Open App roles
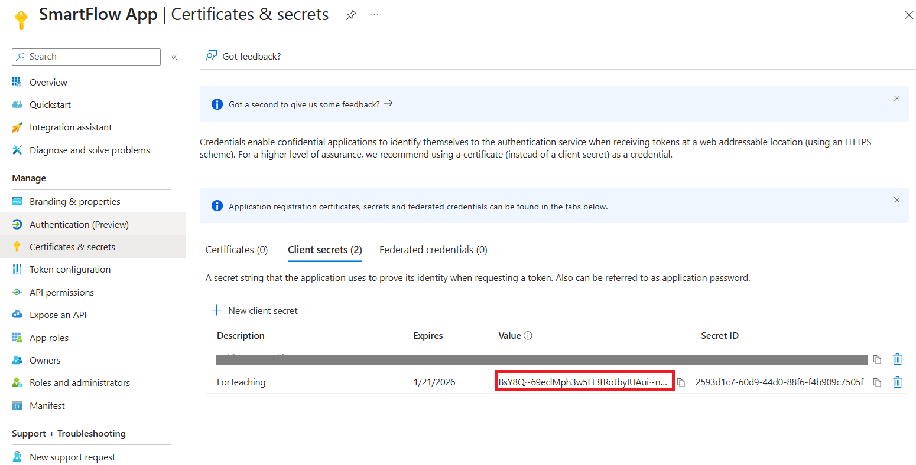The height and width of the screenshot is (465, 916). coord(49,338)
